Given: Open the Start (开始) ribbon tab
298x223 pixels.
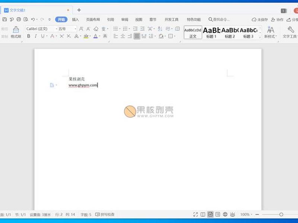Looking at the screenshot, I should 61,19.
